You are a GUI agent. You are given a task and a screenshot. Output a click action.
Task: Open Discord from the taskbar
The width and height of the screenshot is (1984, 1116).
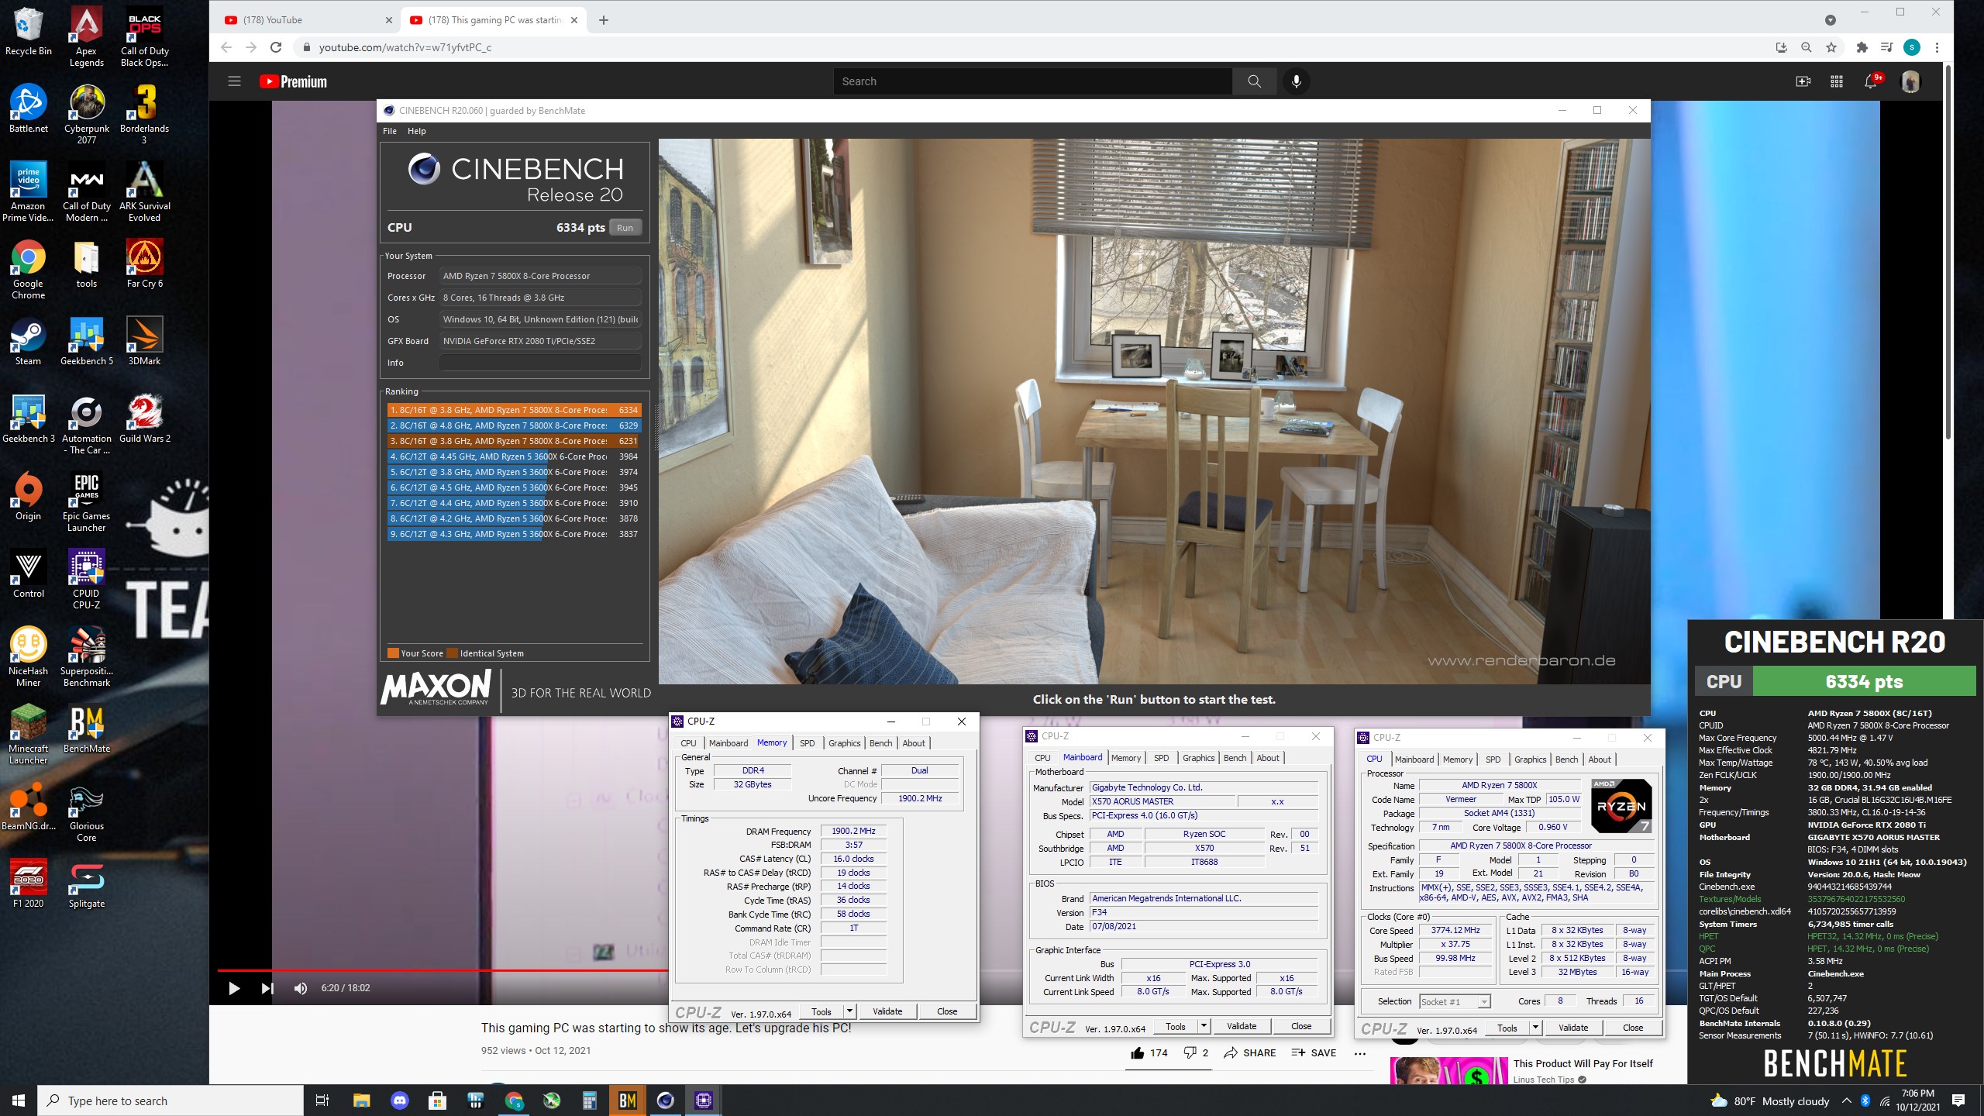click(400, 1100)
